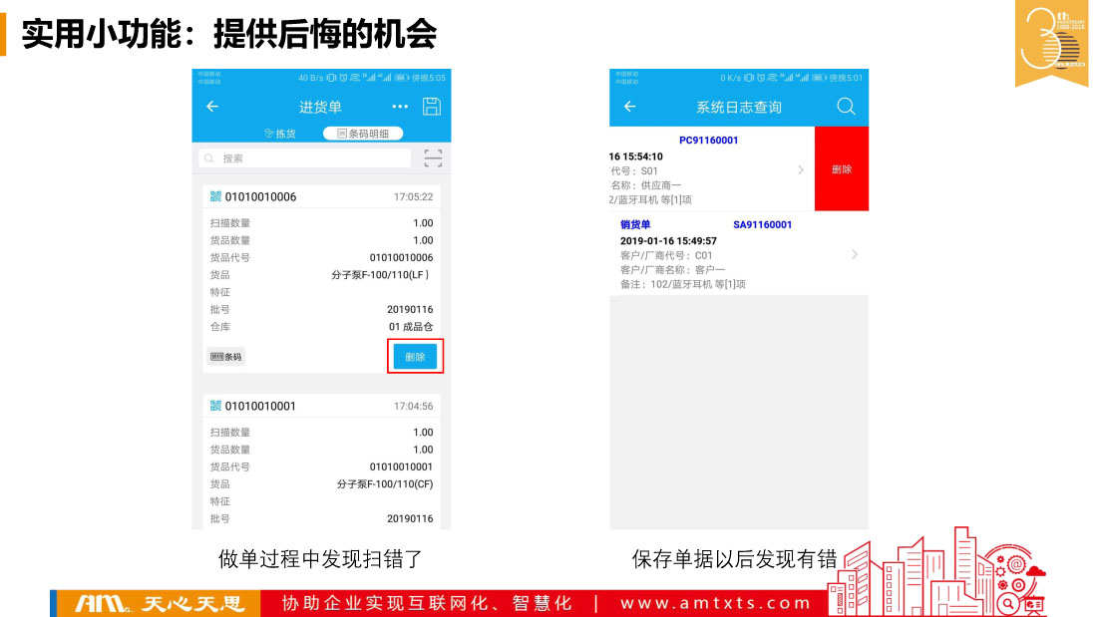Viewport: 1097px width, 617px height.
Task: Click QR code icon beside 01010010006
Action: pos(215,196)
